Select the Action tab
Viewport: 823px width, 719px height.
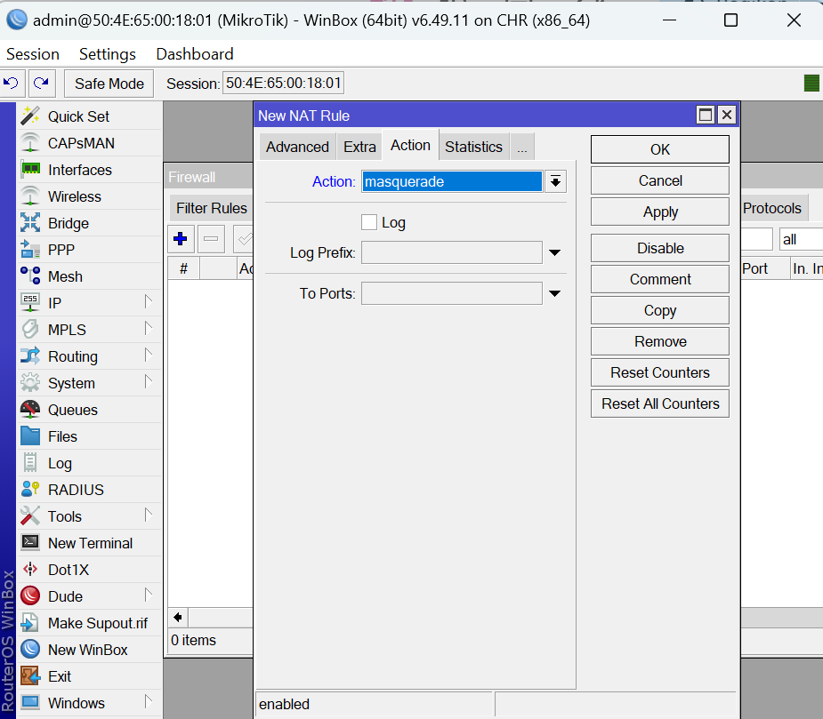[410, 145]
